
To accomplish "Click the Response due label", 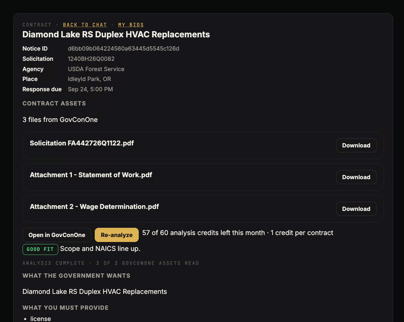I will 42,89.
